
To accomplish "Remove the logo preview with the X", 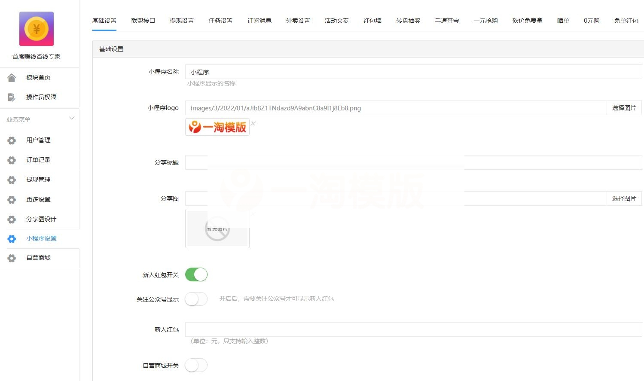I will 253,123.
